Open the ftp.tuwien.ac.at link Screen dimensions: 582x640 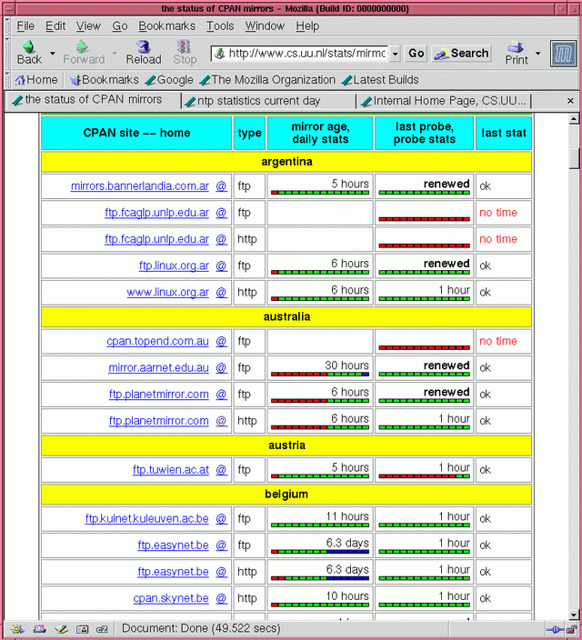click(171, 470)
